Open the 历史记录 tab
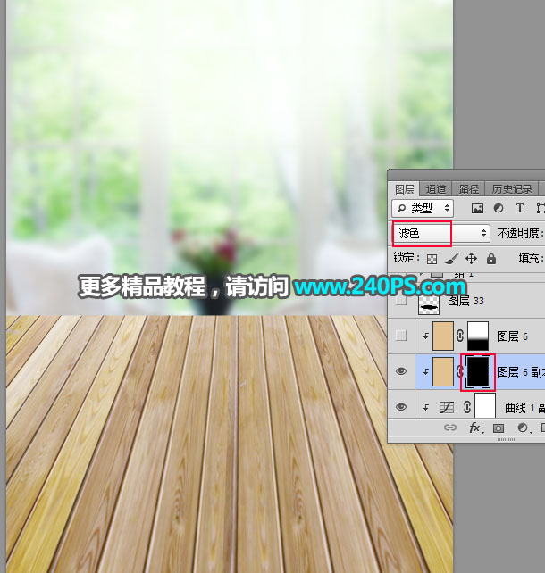This screenshot has height=573, width=545. click(512, 189)
